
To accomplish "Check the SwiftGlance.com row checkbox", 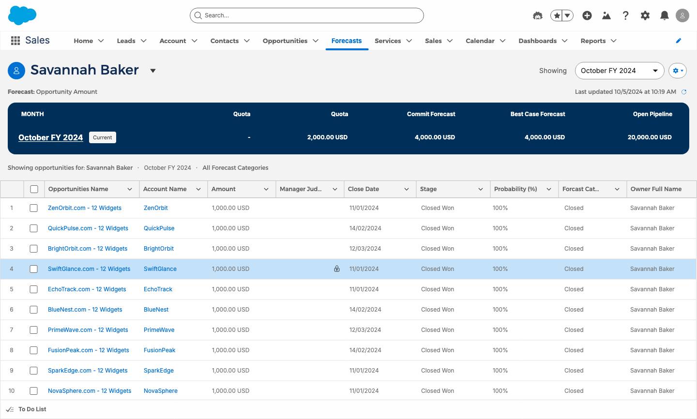I will [33, 269].
